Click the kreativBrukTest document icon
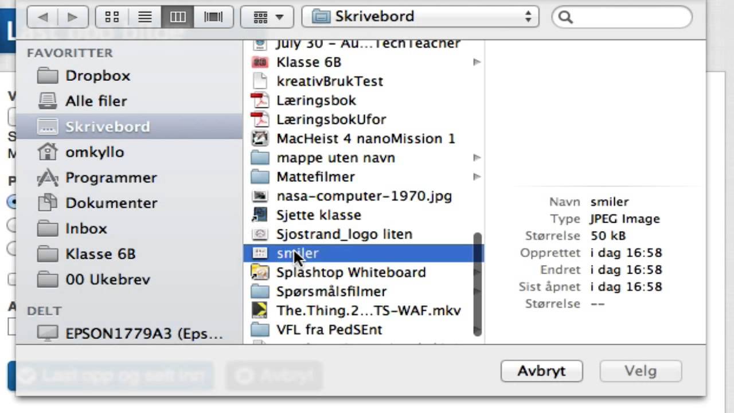Viewport: 734px width, 413px height. [260, 81]
